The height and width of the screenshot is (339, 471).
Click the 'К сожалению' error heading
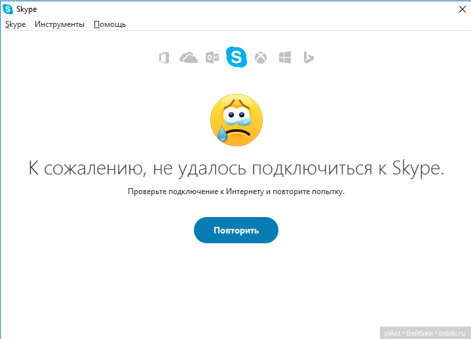pyautogui.click(x=236, y=168)
